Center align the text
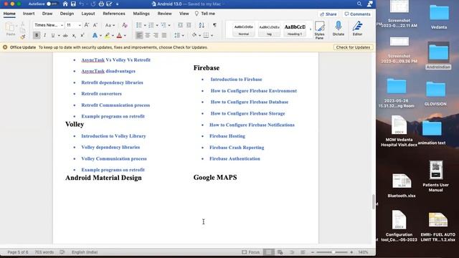This screenshot has height=258, width=459. pyautogui.click(x=148, y=35)
